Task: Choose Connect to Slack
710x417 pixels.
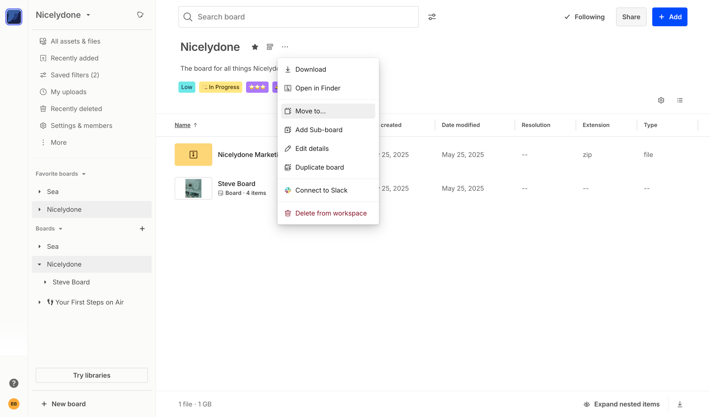Action: click(328, 190)
